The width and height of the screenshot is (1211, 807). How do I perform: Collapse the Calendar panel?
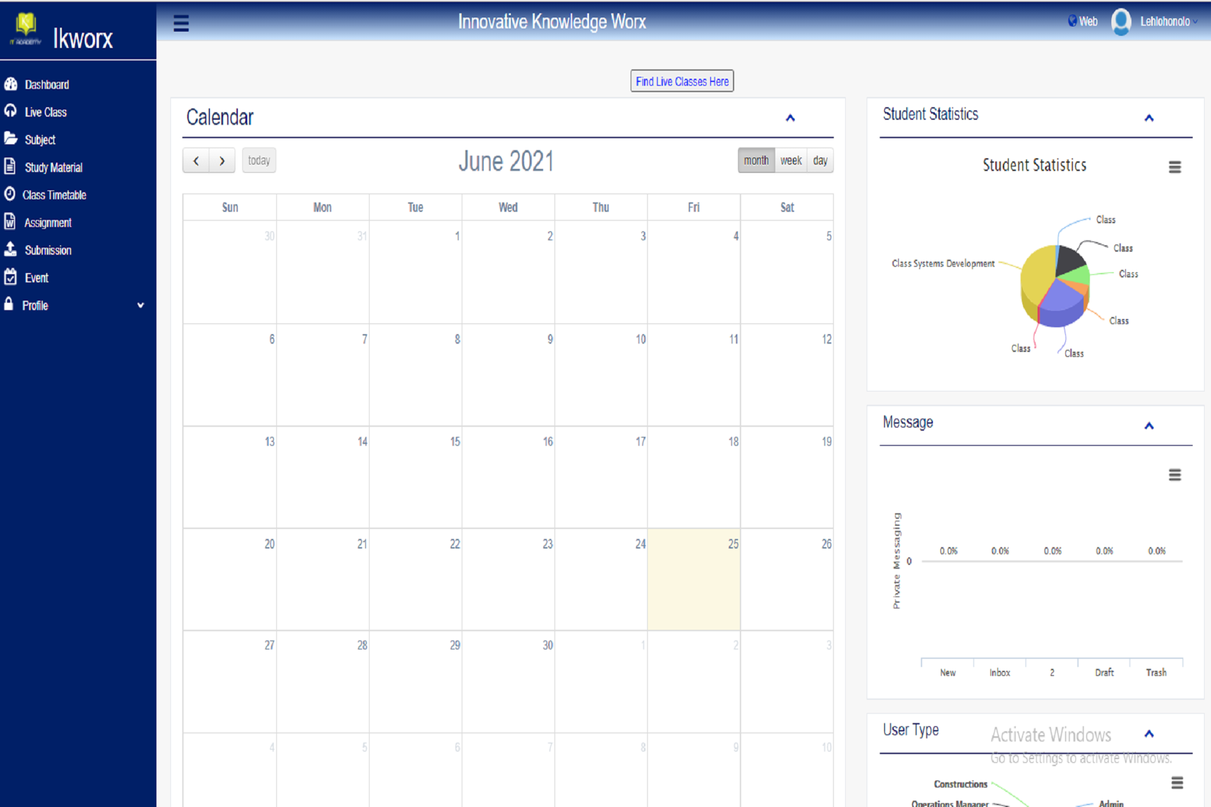point(790,118)
